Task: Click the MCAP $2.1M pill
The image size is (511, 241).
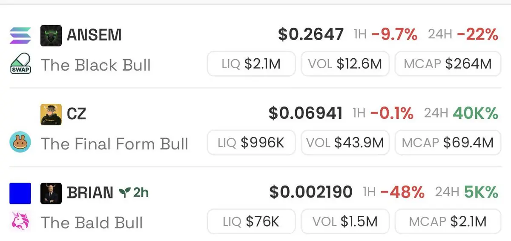Action: pos(448,221)
